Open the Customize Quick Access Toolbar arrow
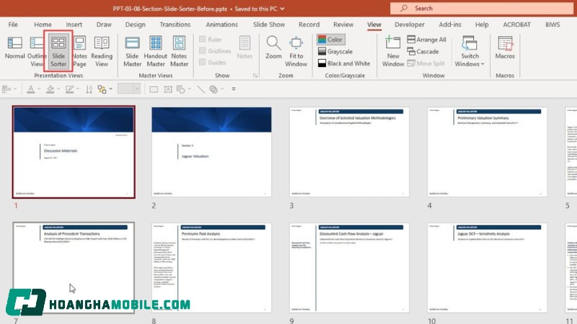This screenshot has width=577, height=324. click(x=234, y=89)
